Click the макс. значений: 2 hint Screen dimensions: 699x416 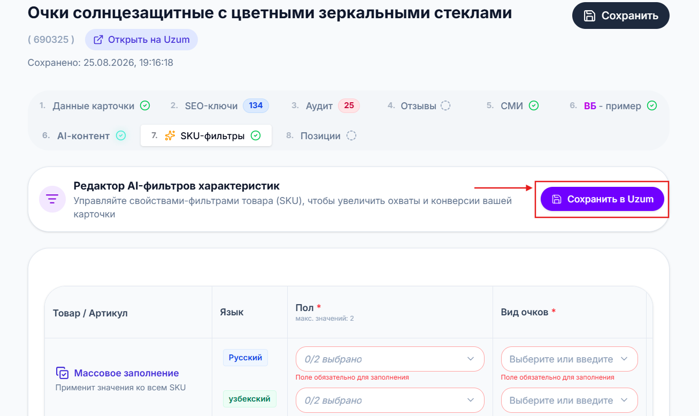(x=325, y=319)
